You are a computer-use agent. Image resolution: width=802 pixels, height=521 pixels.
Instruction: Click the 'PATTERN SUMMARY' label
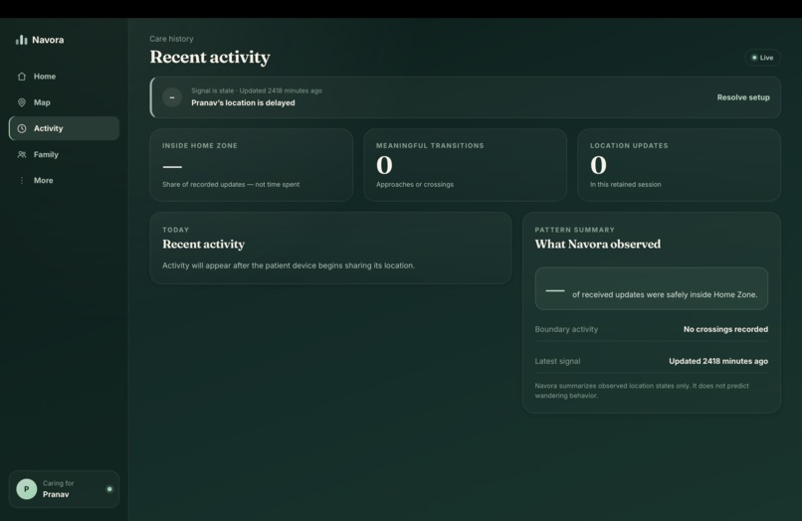[575, 230]
